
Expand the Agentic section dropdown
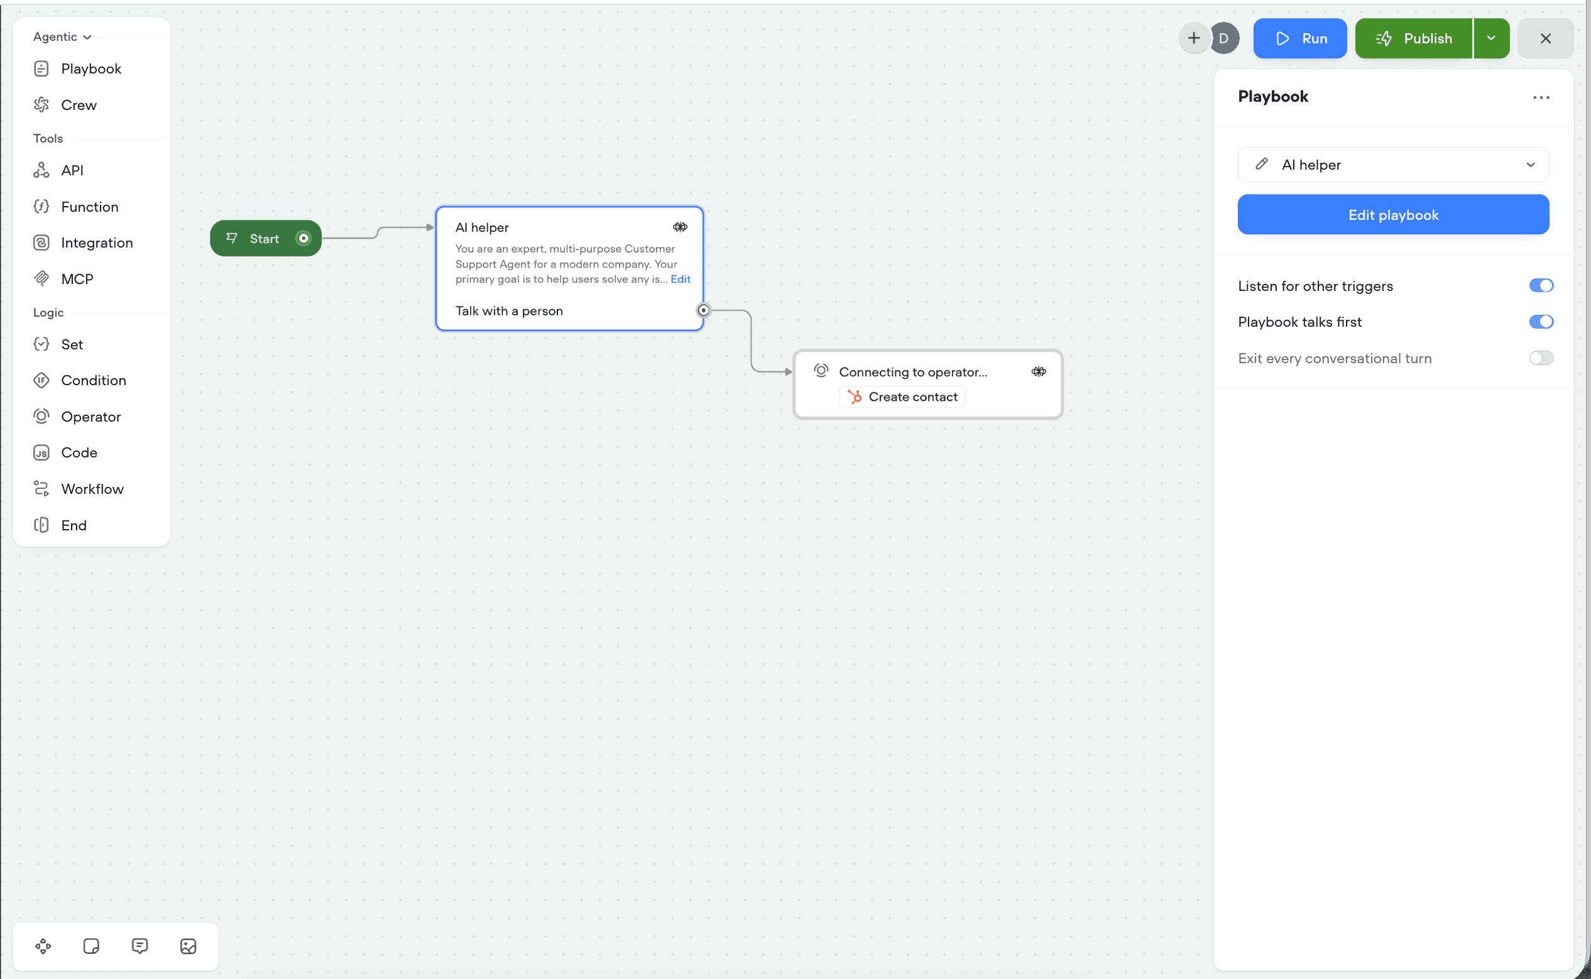click(x=62, y=37)
